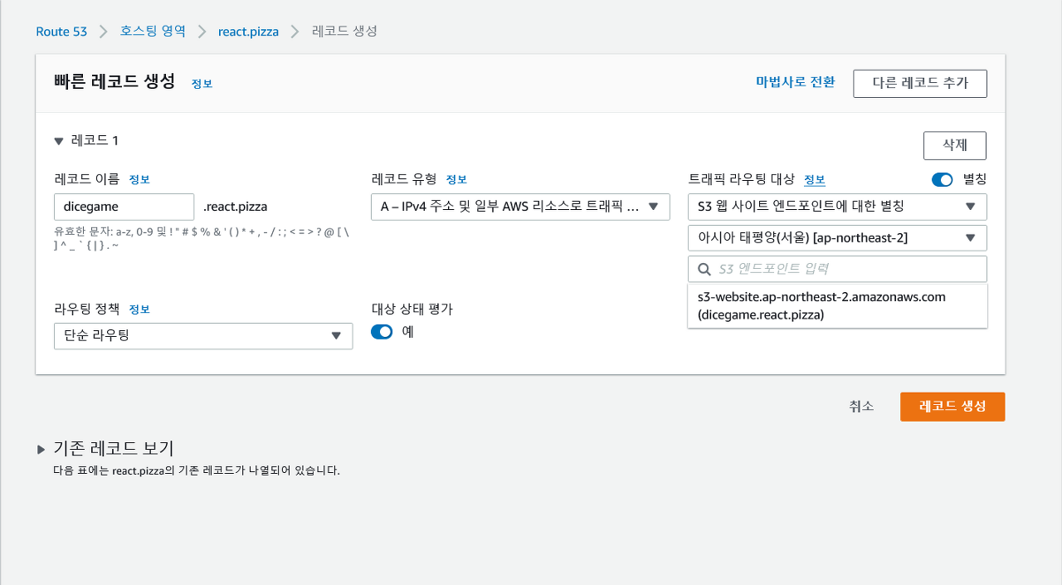Select s3-website.ap-northeast-2.amazonaws.com suggestion

[x=837, y=306]
